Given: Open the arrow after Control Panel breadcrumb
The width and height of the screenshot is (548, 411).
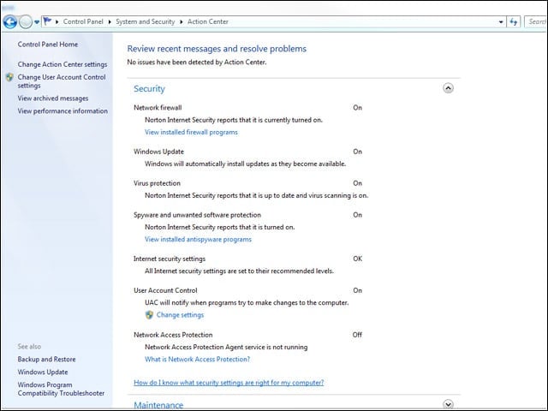Looking at the screenshot, I should coord(110,22).
